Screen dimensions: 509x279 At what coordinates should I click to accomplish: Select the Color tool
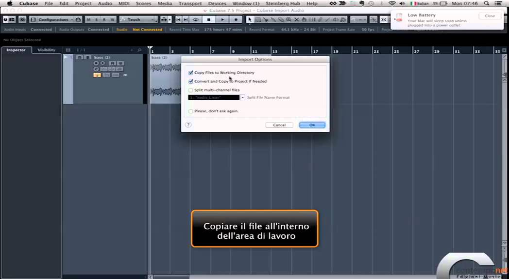pyautogui.click(x=343, y=20)
